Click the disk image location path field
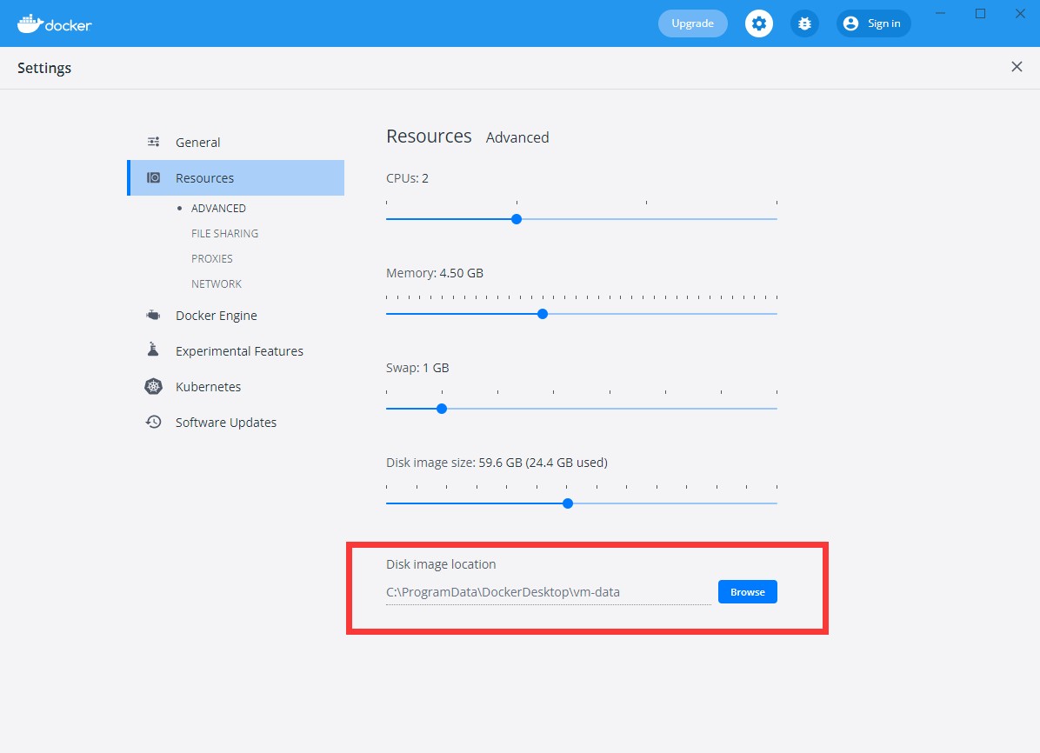 tap(548, 593)
